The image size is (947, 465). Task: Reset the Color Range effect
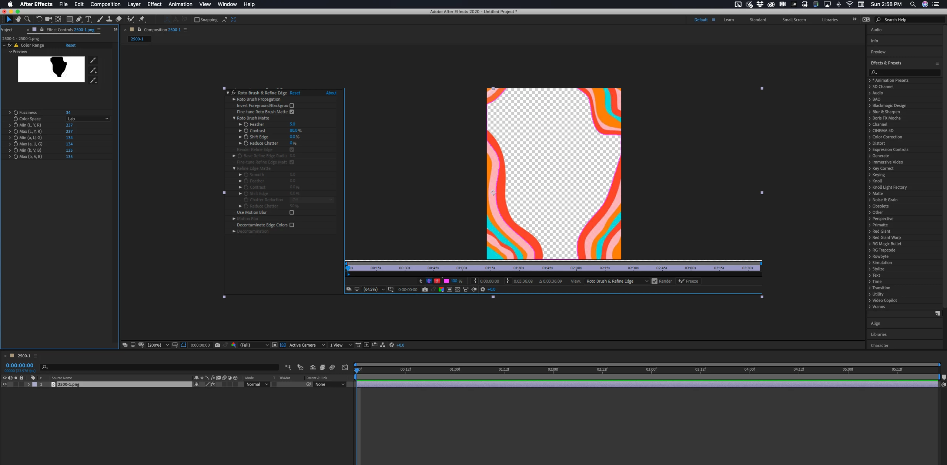70,45
